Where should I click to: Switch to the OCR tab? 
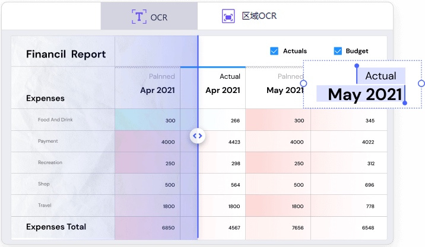point(149,17)
